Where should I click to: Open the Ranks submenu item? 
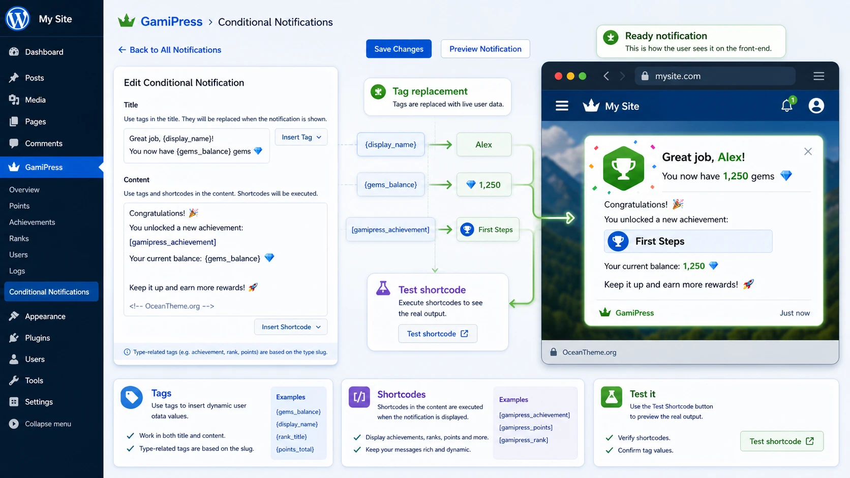pyautogui.click(x=19, y=238)
